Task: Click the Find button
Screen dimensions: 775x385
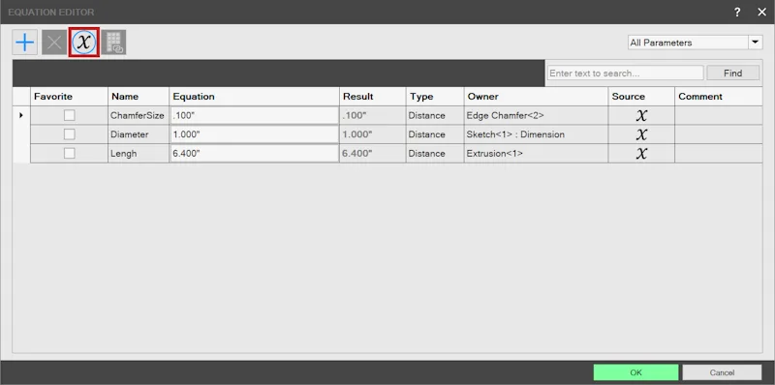Action: [732, 74]
